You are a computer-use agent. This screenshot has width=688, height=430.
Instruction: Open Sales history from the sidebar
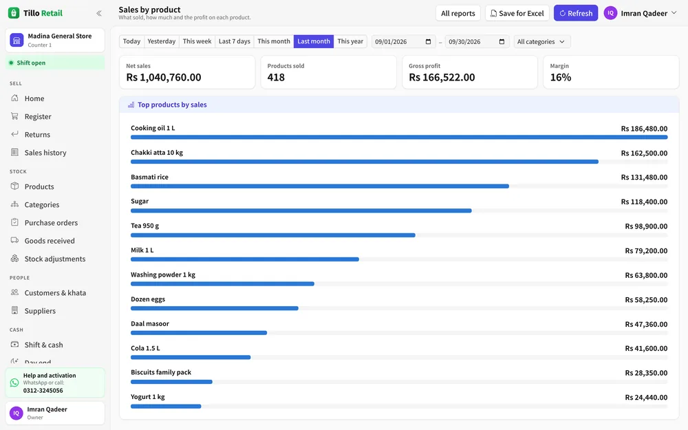[55, 152]
